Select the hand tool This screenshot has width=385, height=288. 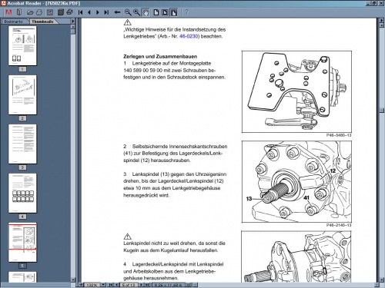[x=146, y=12]
